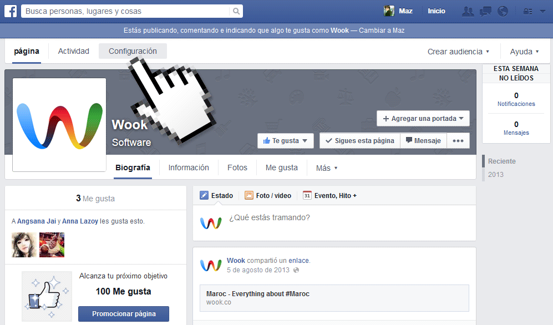Screen dimensions: 553x325
Task: Expand the Ayuda dropdown menu
Action: click(x=524, y=52)
